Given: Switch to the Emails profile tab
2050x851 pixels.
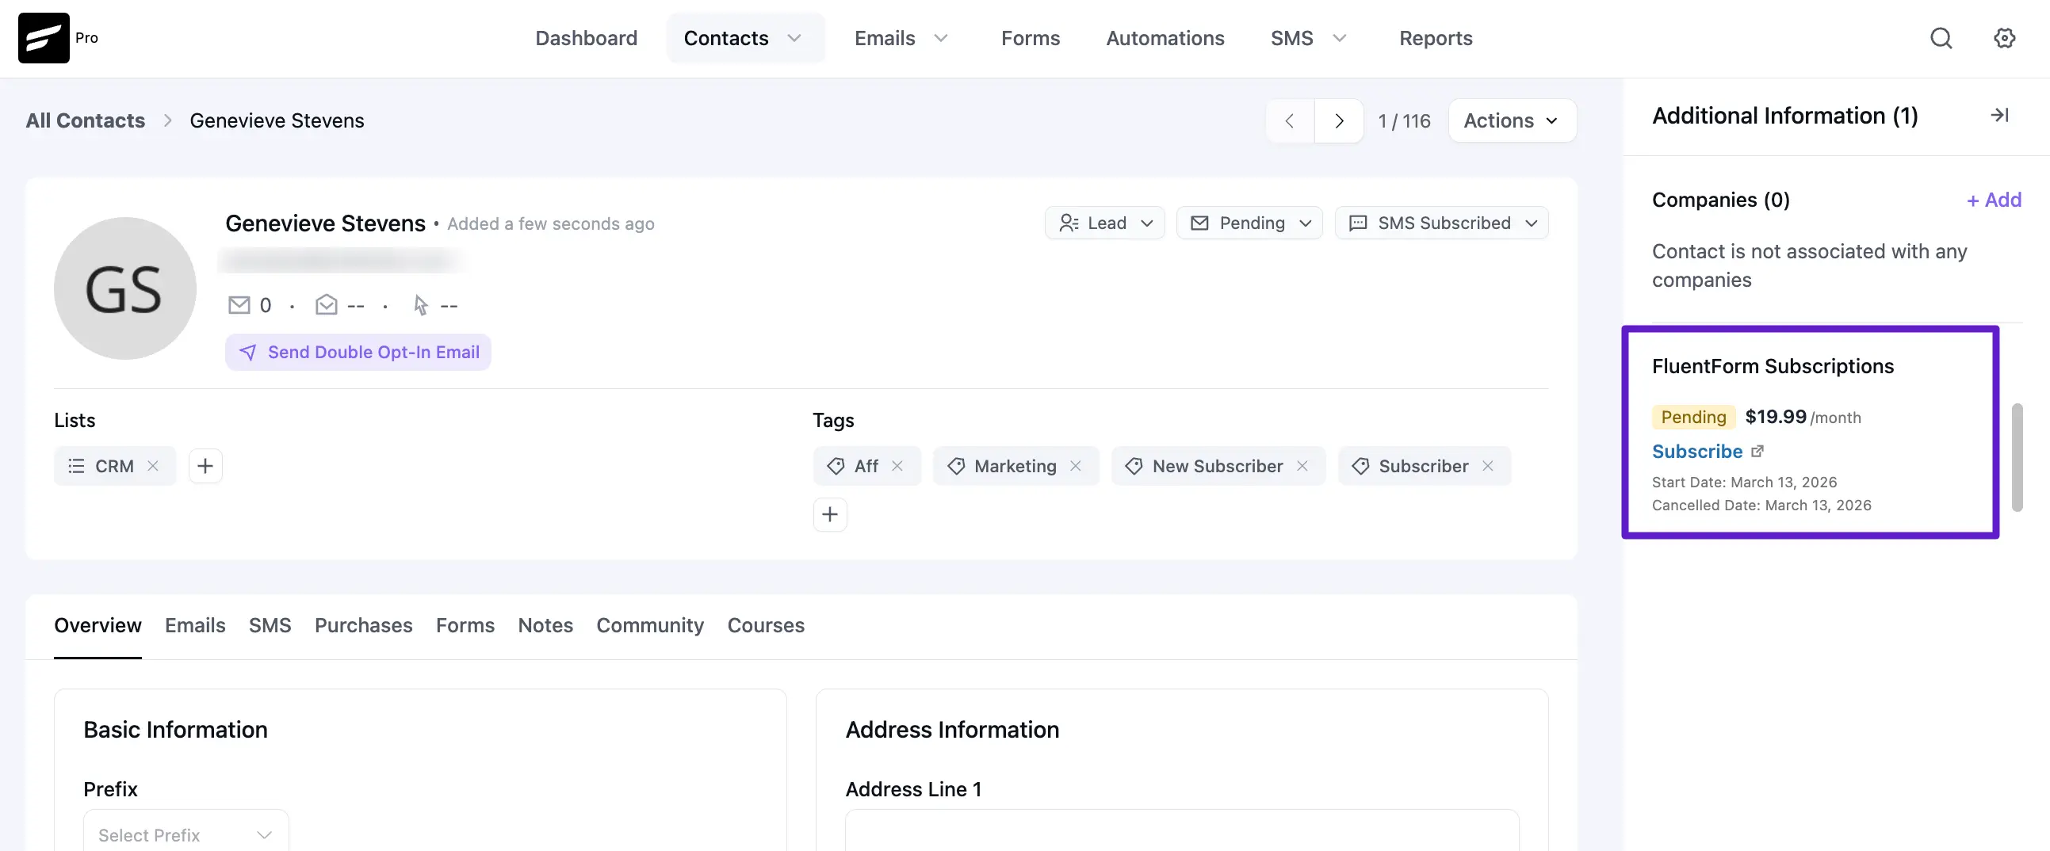Looking at the screenshot, I should coord(195,626).
